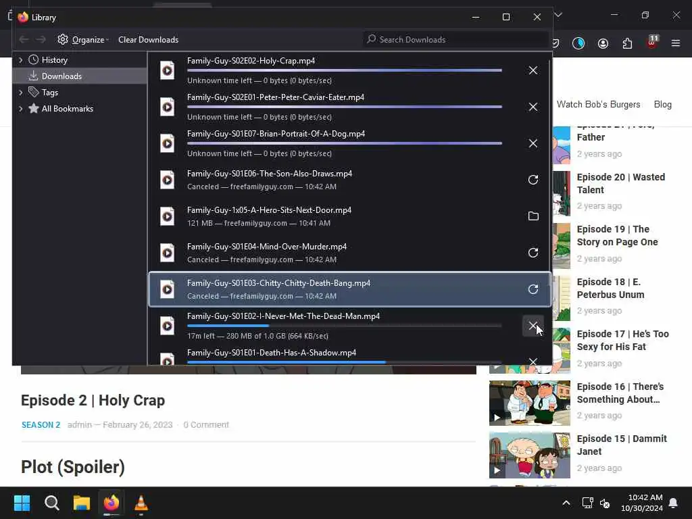Image resolution: width=692 pixels, height=519 pixels.
Task: Open VLC media player from taskbar
Action: (x=141, y=503)
